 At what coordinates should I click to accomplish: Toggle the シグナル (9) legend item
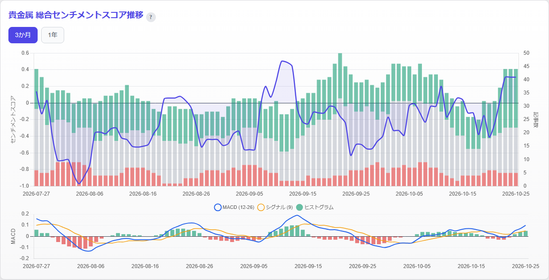[274, 207]
